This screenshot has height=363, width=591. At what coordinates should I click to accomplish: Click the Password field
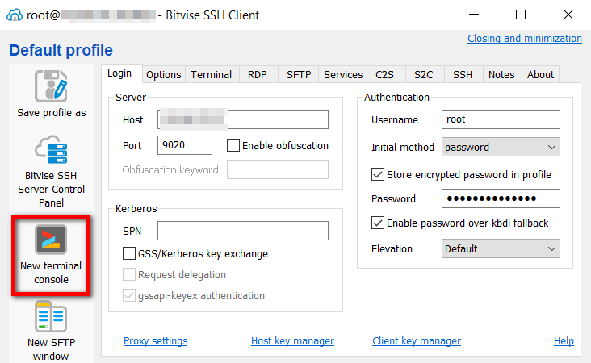click(501, 198)
